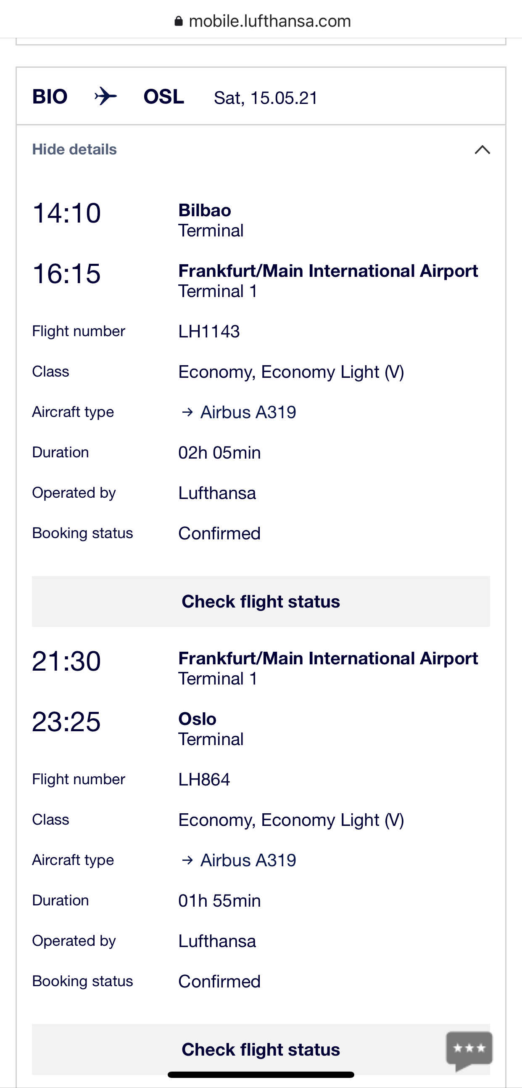522x1088 pixels.
Task: Click arrow icon beside LH1143 Airbus A319
Action: click(x=187, y=412)
